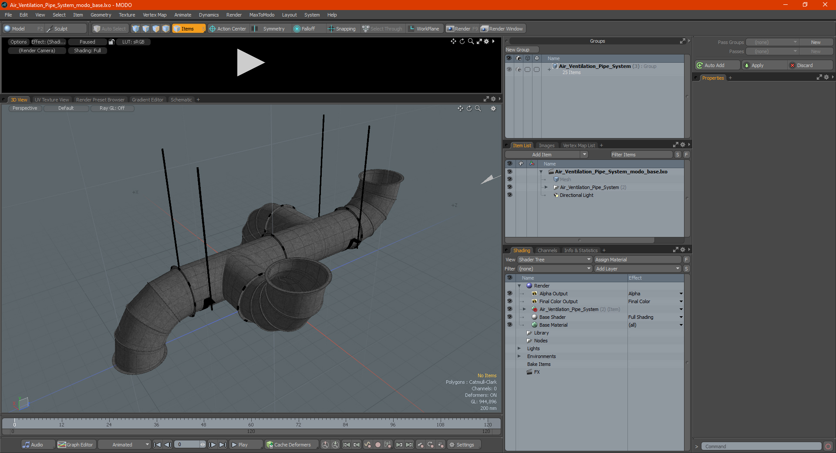Toggle visibility of the Base Shader layer
This screenshot has width=836, height=453.
tap(509, 317)
